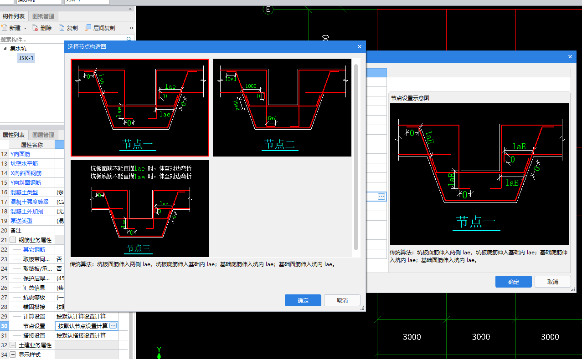This screenshot has height=359, width=582.
Task: Select the 坑壁水平筋 property row
Action: pos(32,163)
